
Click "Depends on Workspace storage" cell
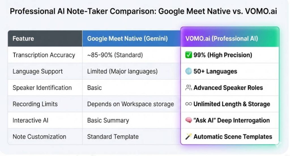131,104
